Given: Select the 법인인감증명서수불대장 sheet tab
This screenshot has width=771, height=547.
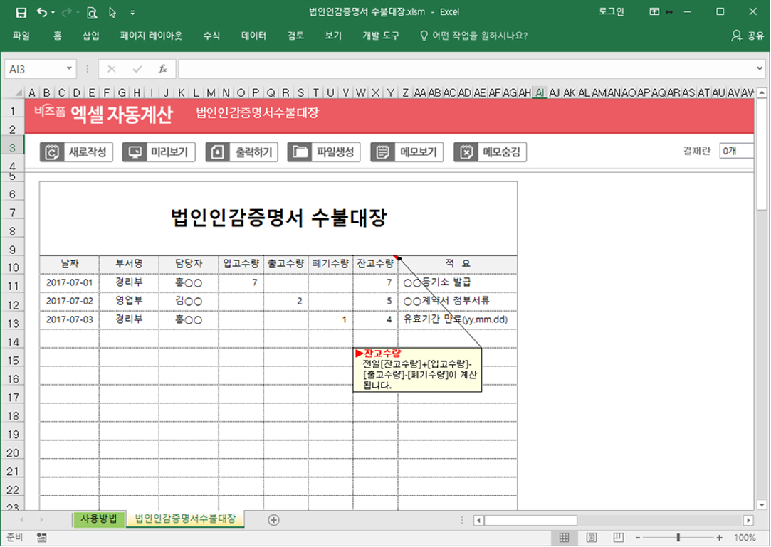Looking at the screenshot, I should (185, 519).
